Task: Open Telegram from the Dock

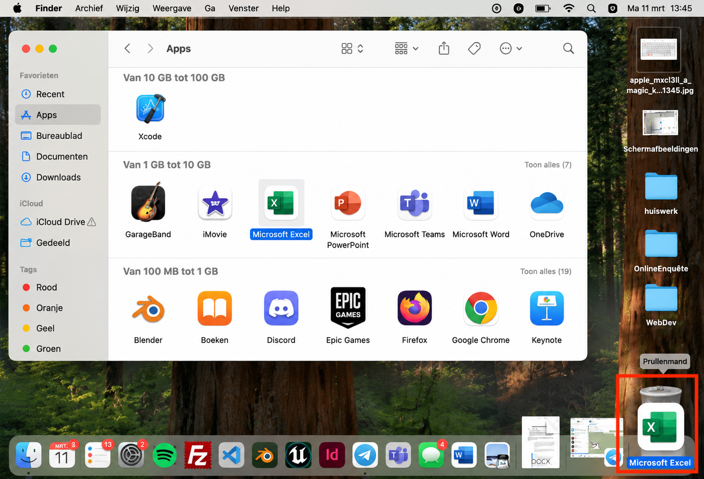Action: tap(365, 455)
